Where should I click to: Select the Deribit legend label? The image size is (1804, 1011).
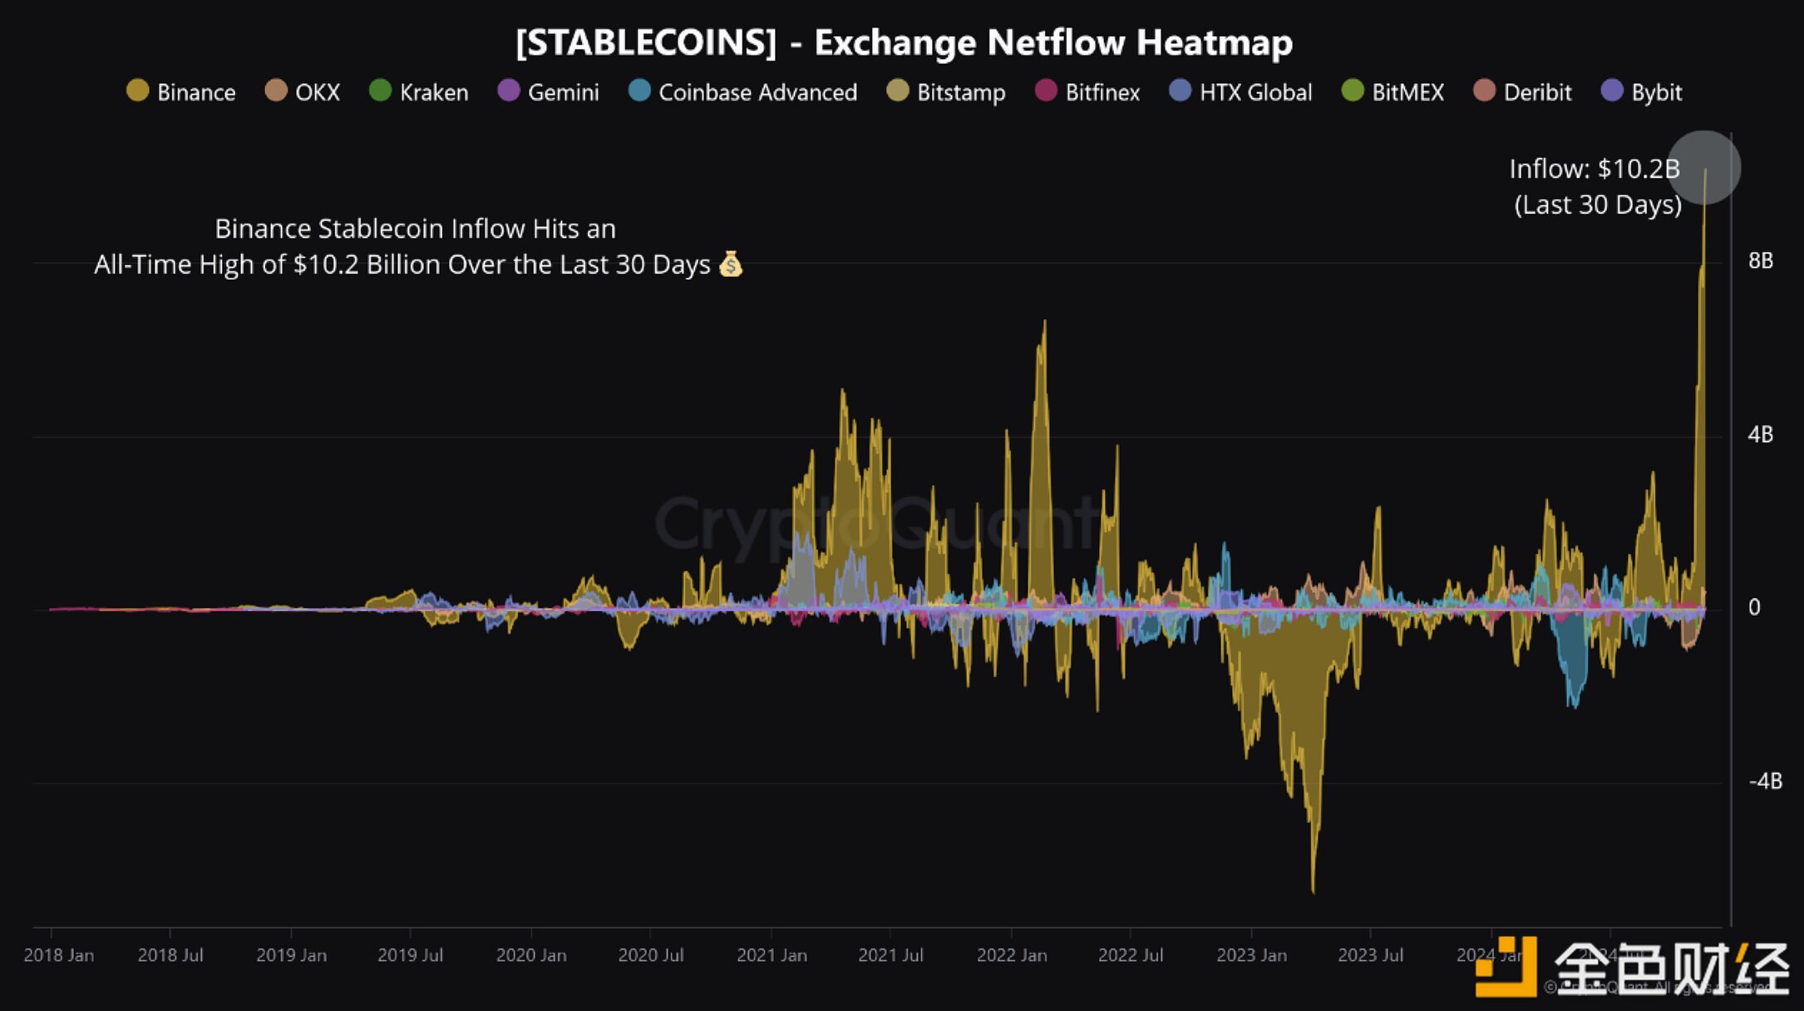coord(1537,92)
